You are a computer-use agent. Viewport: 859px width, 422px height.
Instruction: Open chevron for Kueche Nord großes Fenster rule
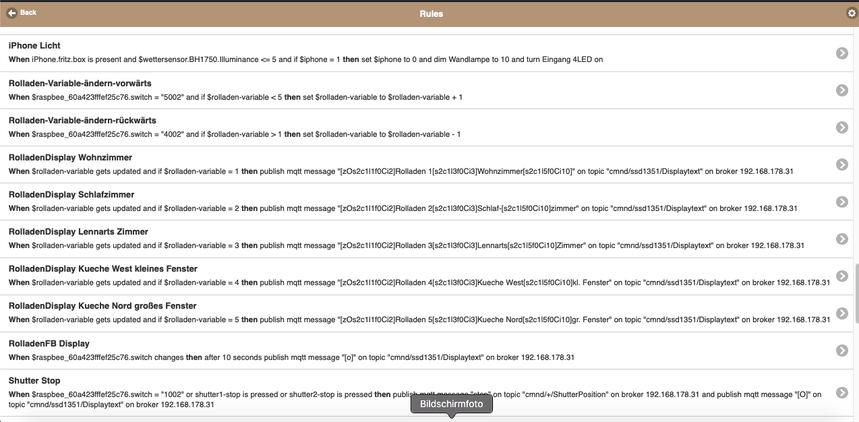(x=841, y=313)
